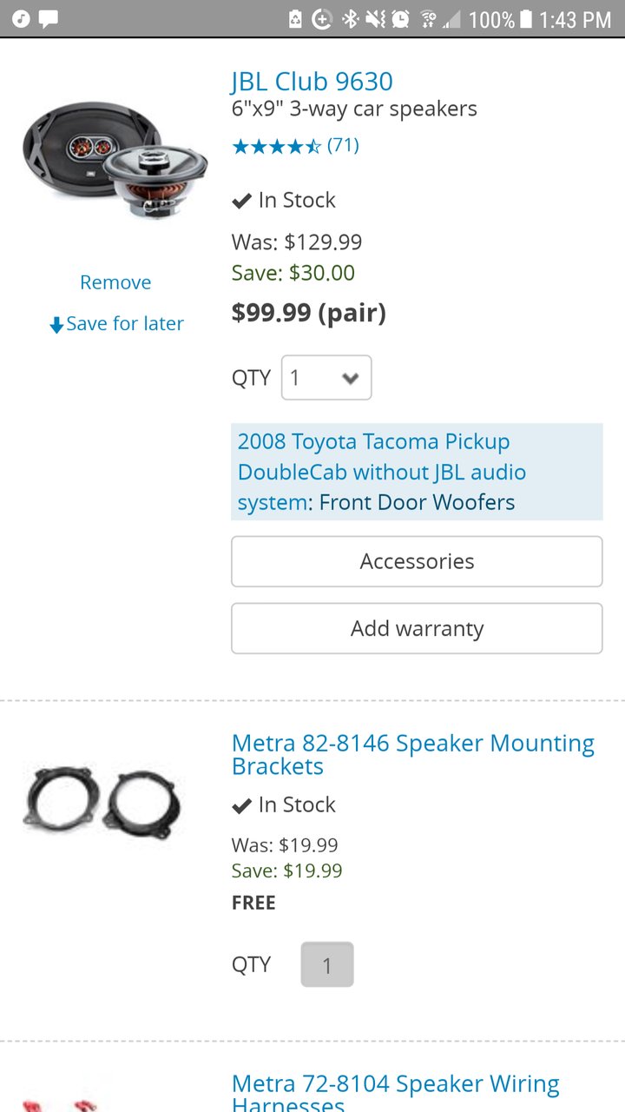Tap the JBL speakers product thumbnail
The width and height of the screenshot is (625, 1112).
pyautogui.click(x=115, y=159)
